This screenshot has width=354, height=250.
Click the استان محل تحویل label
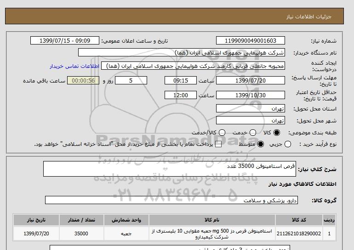click(315, 109)
